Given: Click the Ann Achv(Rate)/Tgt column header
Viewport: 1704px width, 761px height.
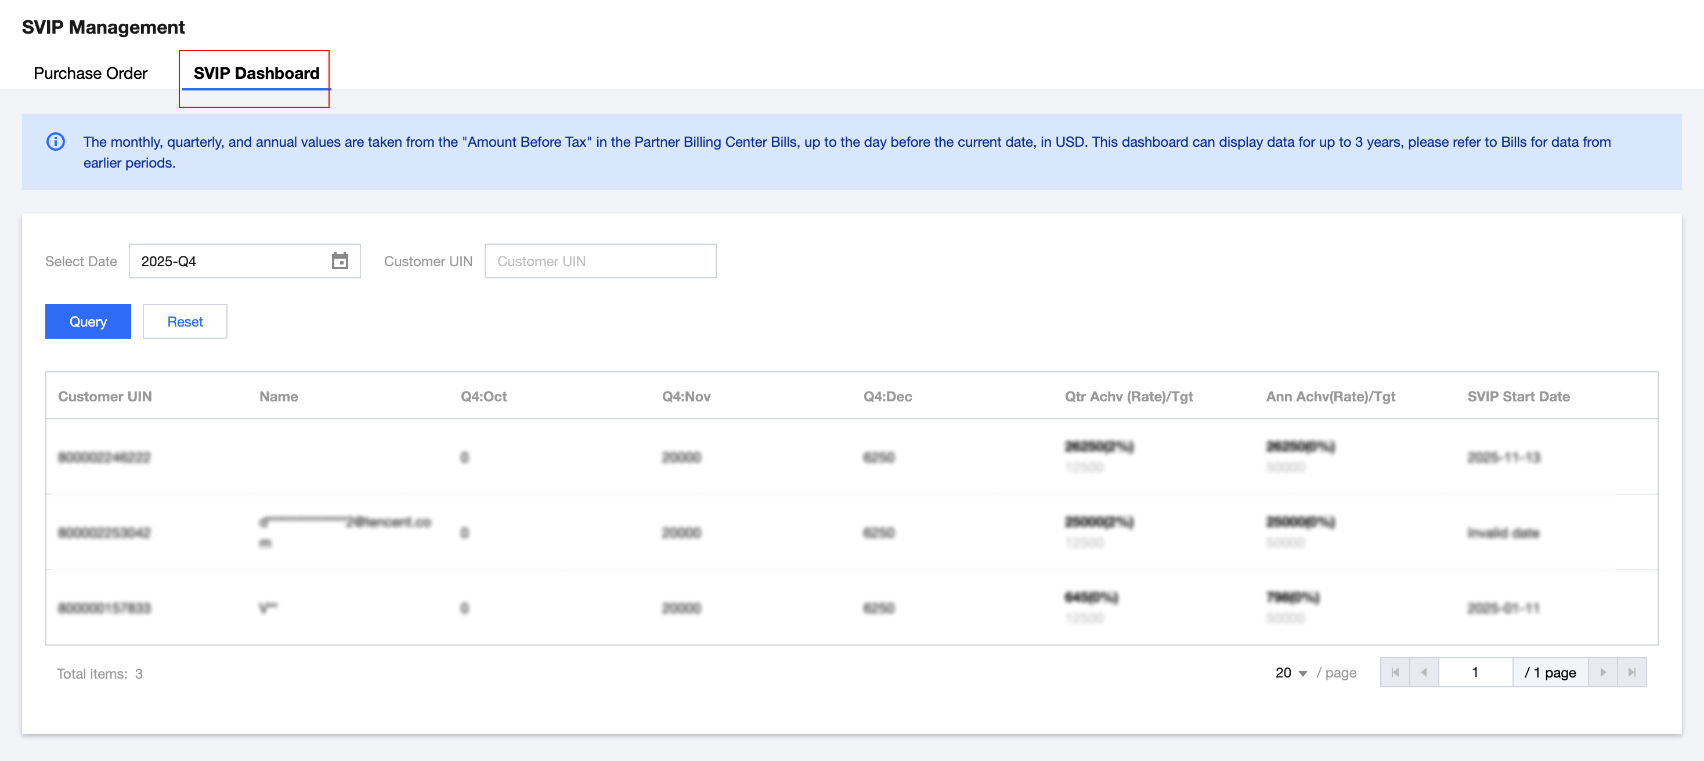Looking at the screenshot, I should tap(1330, 397).
